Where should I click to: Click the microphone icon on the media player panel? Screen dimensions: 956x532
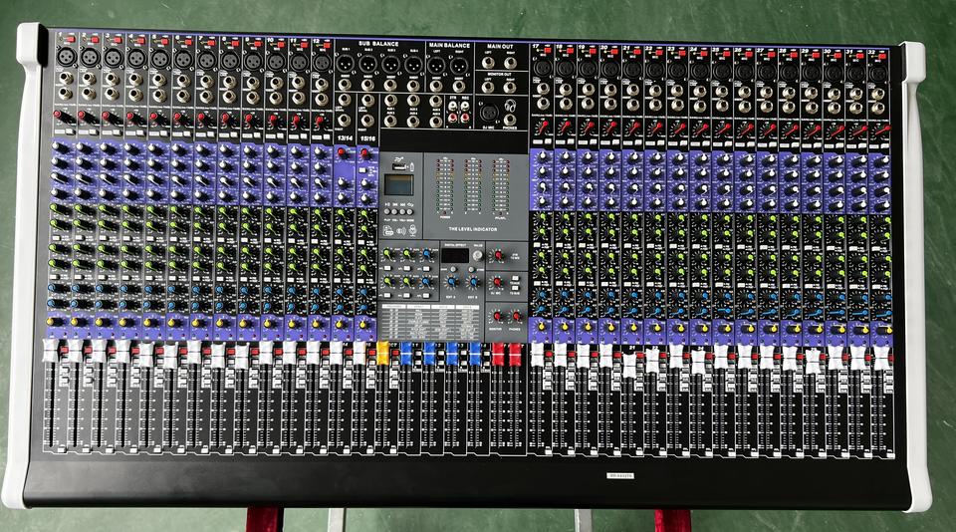coord(412,230)
